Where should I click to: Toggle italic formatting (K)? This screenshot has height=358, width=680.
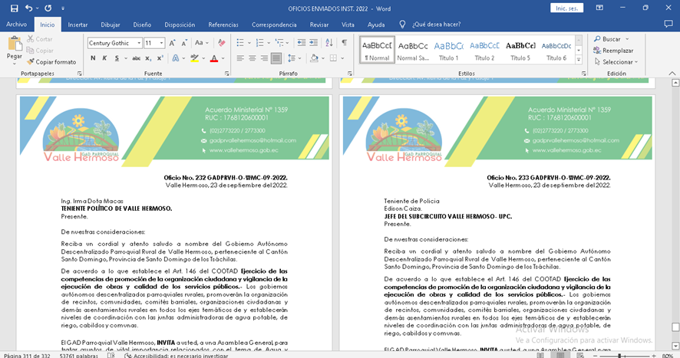(104, 58)
